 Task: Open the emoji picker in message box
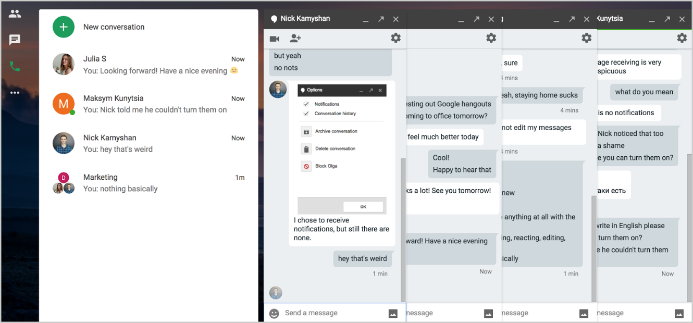pos(274,313)
